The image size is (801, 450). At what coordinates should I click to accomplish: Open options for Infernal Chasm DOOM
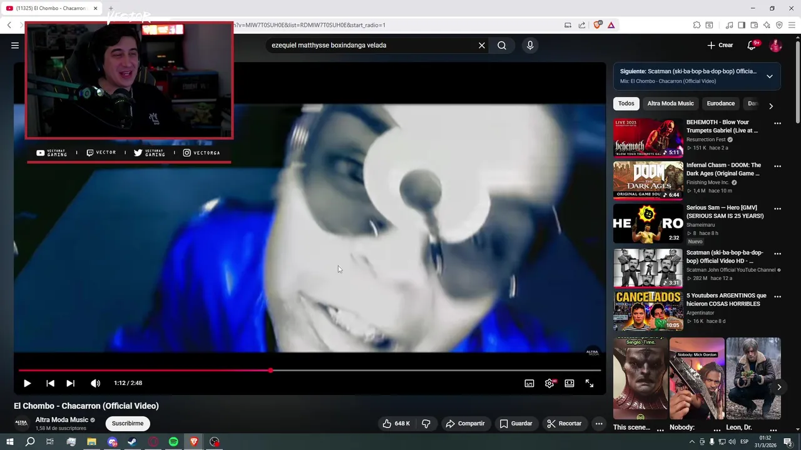[777, 166]
